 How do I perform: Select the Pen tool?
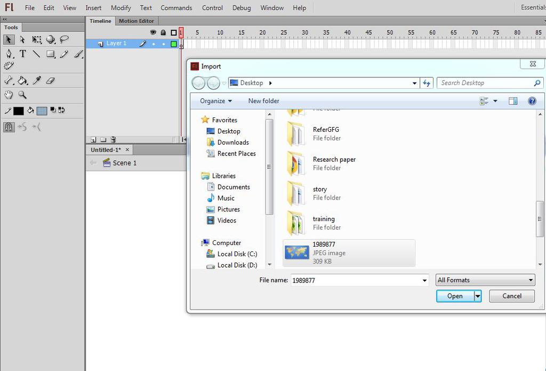pyautogui.click(x=9, y=54)
